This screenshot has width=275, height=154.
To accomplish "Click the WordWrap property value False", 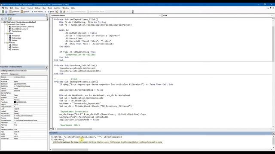I will click(x=31, y=139).
